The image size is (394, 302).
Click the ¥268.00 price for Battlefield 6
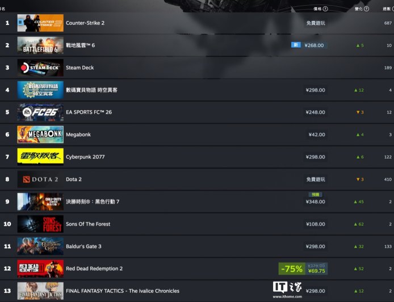[314, 45]
